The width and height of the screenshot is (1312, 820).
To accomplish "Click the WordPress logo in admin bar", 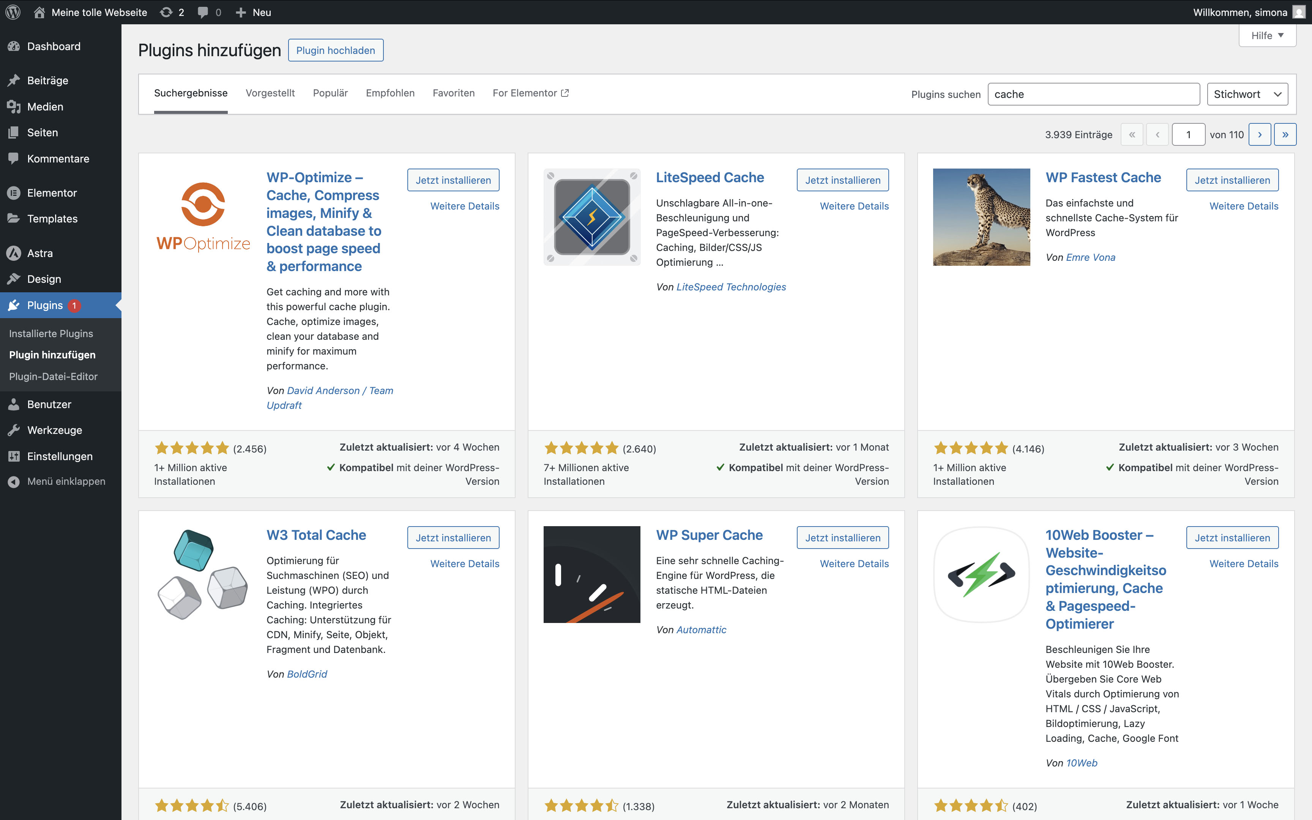I will pyautogui.click(x=13, y=12).
